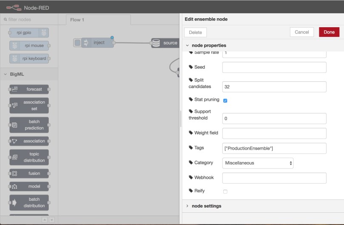
Task: Select the rpi gpio node
Action: [29, 33]
